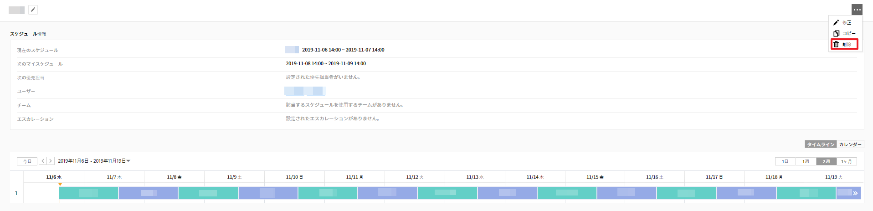The height and width of the screenshot is (211, 873).
Task: Click 削除 (delete) with the trash icon
Action: pyautogui.click(x=845, y=44)
